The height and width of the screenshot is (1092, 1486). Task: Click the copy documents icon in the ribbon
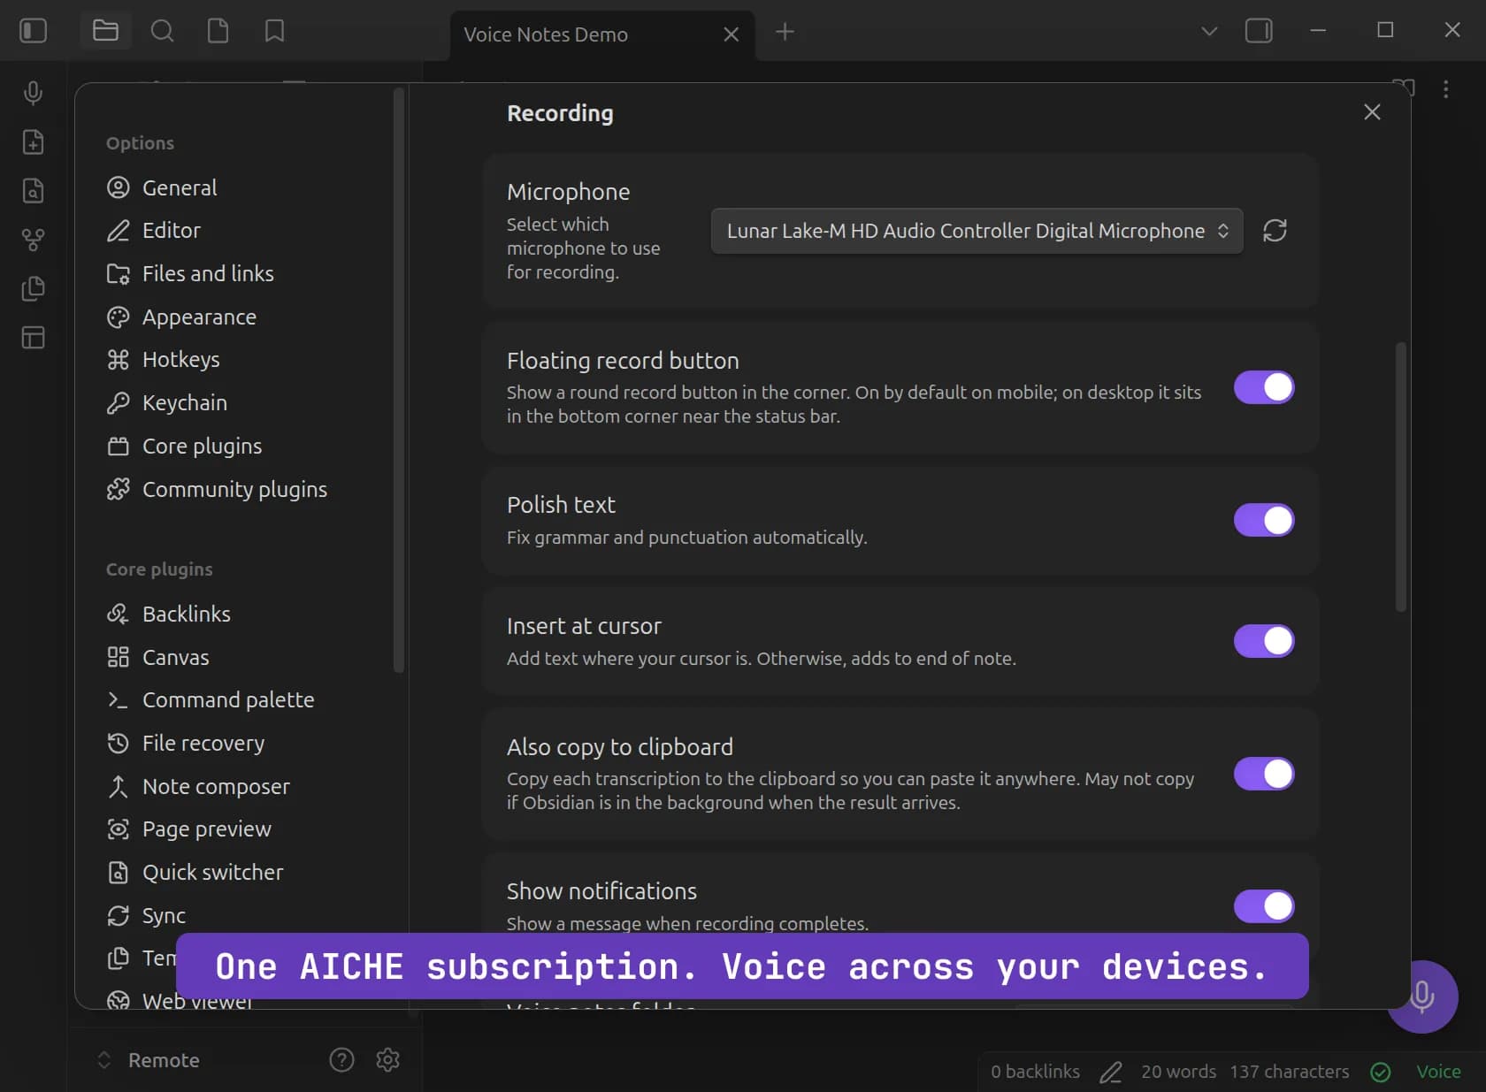click(x=33, y=288)
